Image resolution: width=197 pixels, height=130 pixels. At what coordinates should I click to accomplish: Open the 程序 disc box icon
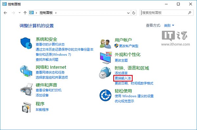point(27,107)
